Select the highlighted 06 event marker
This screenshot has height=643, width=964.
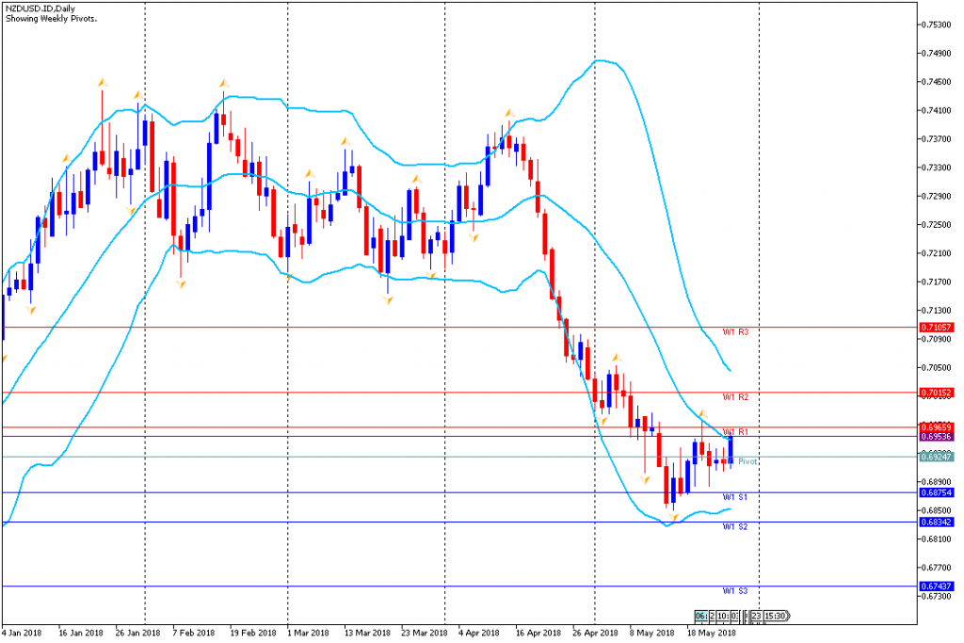pos(700,616)
